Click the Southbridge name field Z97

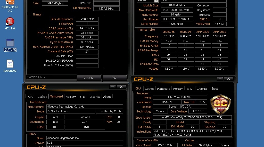pos(85,122)
